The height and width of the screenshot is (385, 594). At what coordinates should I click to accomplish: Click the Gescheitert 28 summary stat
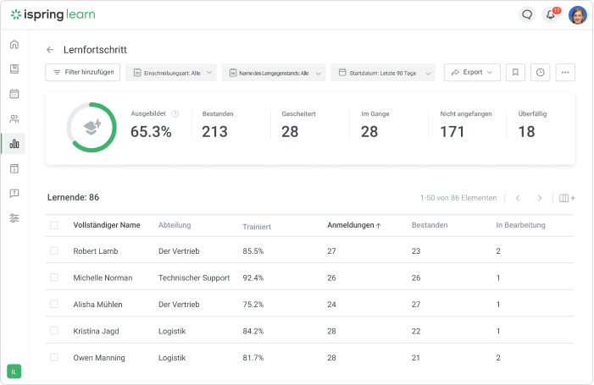(x=298, y=124)
